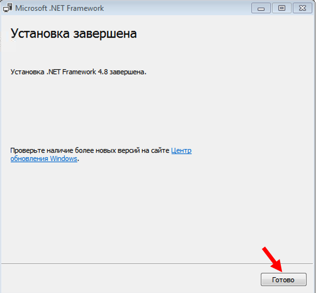316x293 pixels.
Task: Click the word Установка in the large heading
Action: (40, 34)
